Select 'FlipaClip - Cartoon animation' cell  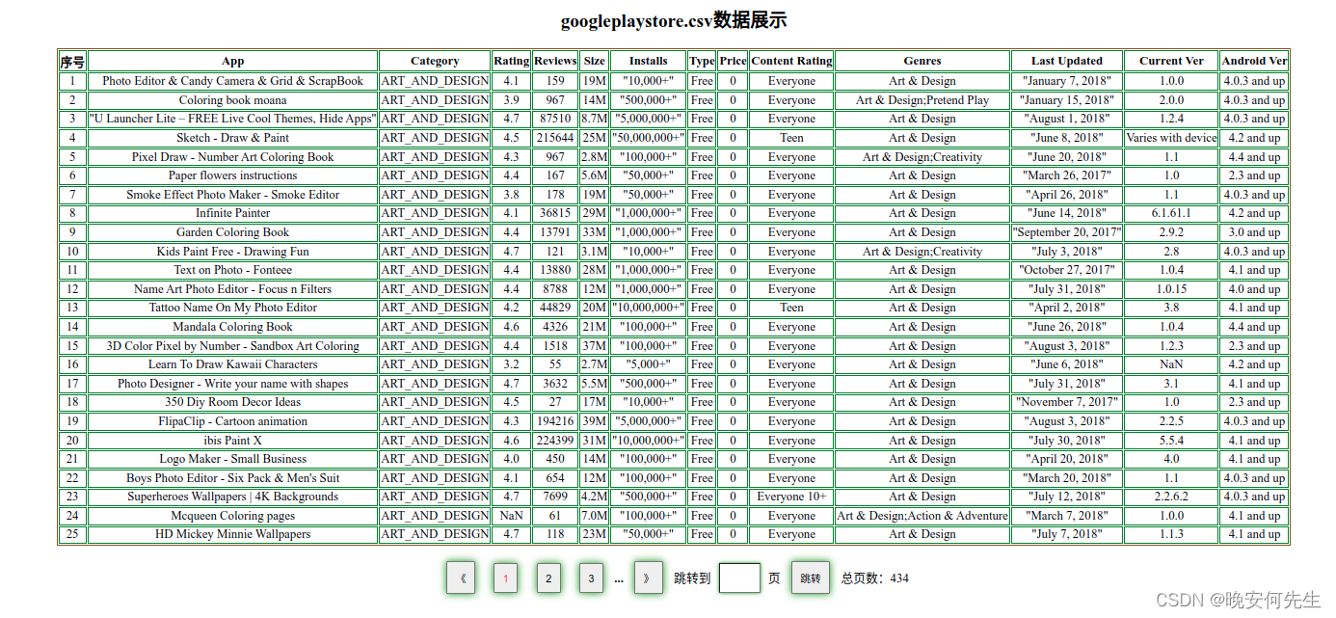tap(233, 421)
